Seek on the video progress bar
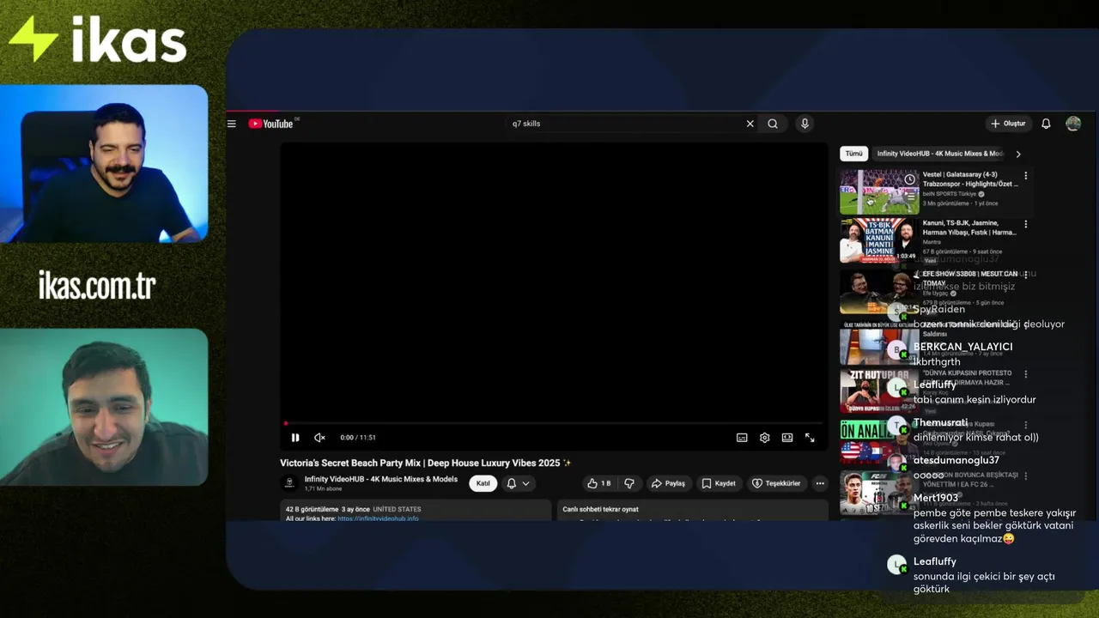The width and height of the screenshot is (1099, 618). (554, 423)
